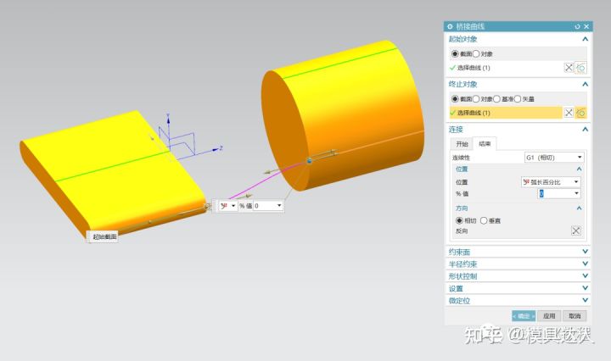Collapse the 终止对象 section
This screenshot has width=611, height=361.
click(585, 84)
